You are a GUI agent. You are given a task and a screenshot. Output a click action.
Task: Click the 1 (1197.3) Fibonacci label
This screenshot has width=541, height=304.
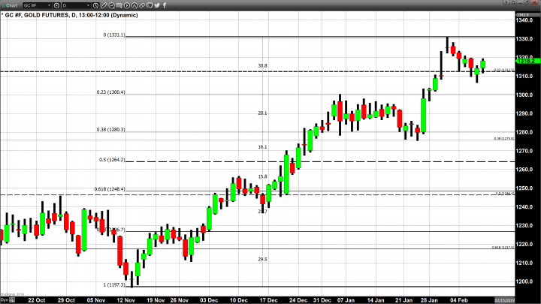114,284
